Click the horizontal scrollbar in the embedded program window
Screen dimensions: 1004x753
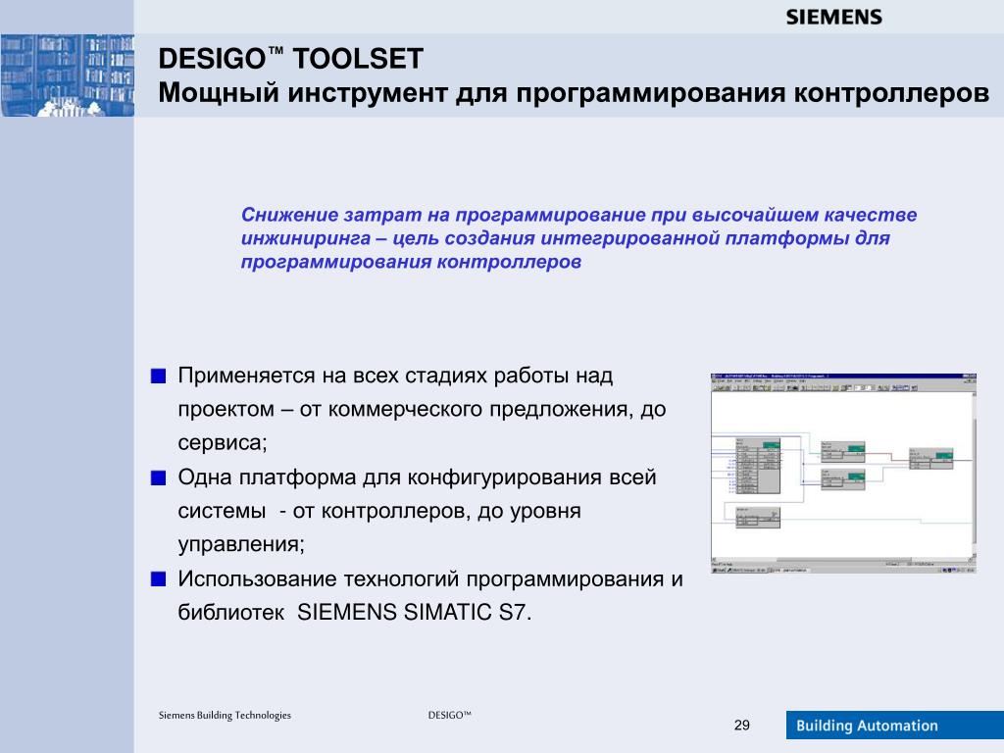click(x=840, y=560)
